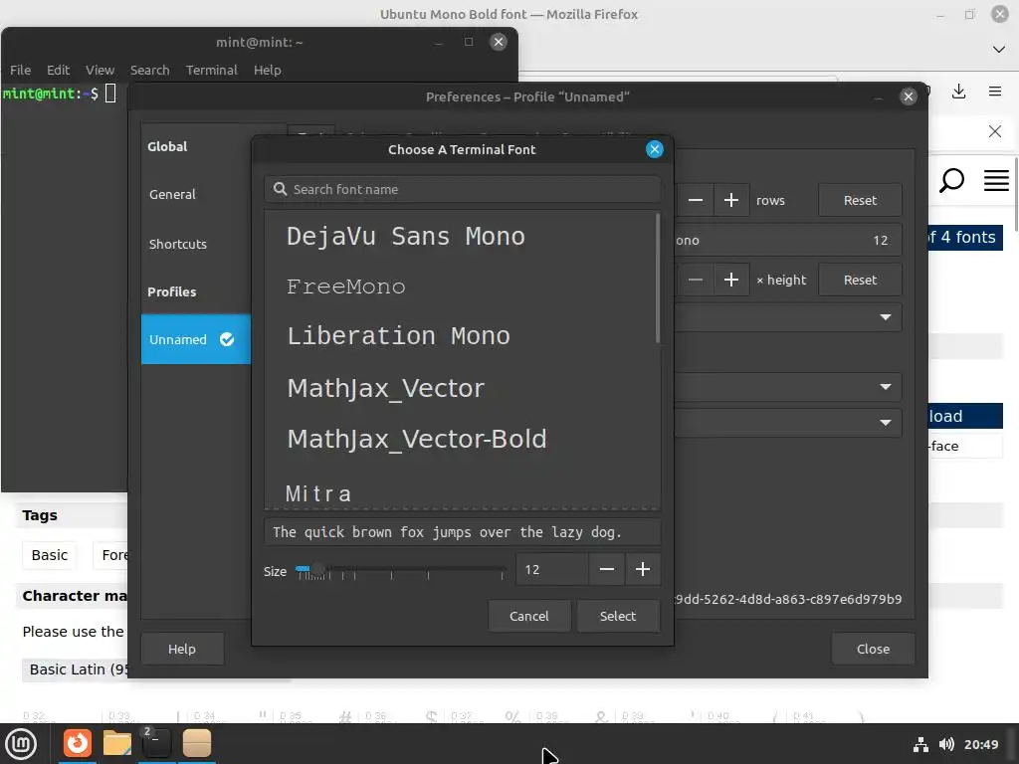
Task: Close the Firefox notification bar X
Action: (995, 131)
